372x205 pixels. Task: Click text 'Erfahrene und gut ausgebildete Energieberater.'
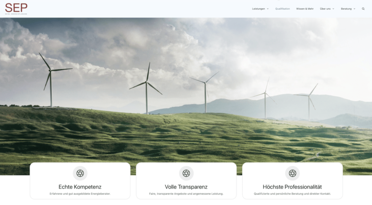click(x=80, y=193)
